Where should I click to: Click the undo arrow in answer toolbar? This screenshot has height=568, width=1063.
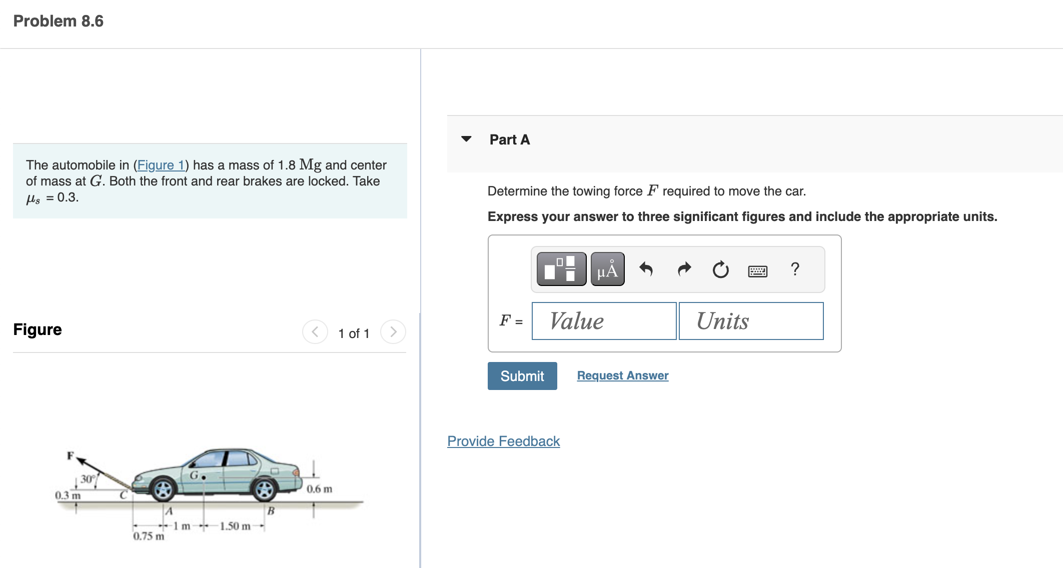click(646, 269)
